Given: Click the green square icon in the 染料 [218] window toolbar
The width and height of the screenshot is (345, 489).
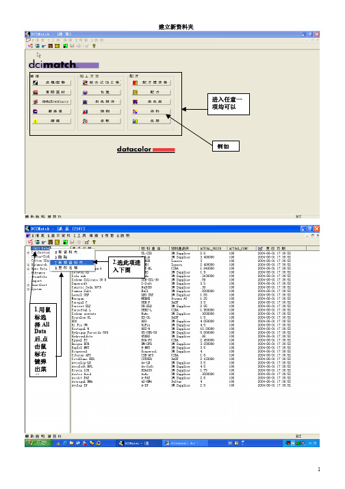Looking at the screenshot, I should pos(66,242).
